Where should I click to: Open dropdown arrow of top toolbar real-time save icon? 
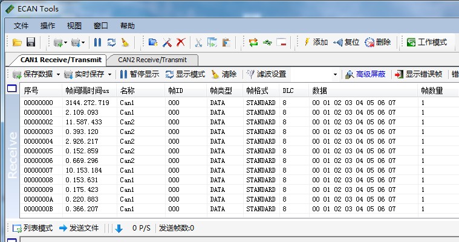[x=83, y=43]
